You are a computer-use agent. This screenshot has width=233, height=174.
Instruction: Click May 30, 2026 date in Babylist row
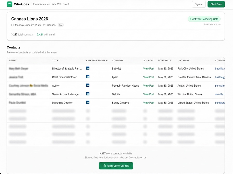pos(166,69)
